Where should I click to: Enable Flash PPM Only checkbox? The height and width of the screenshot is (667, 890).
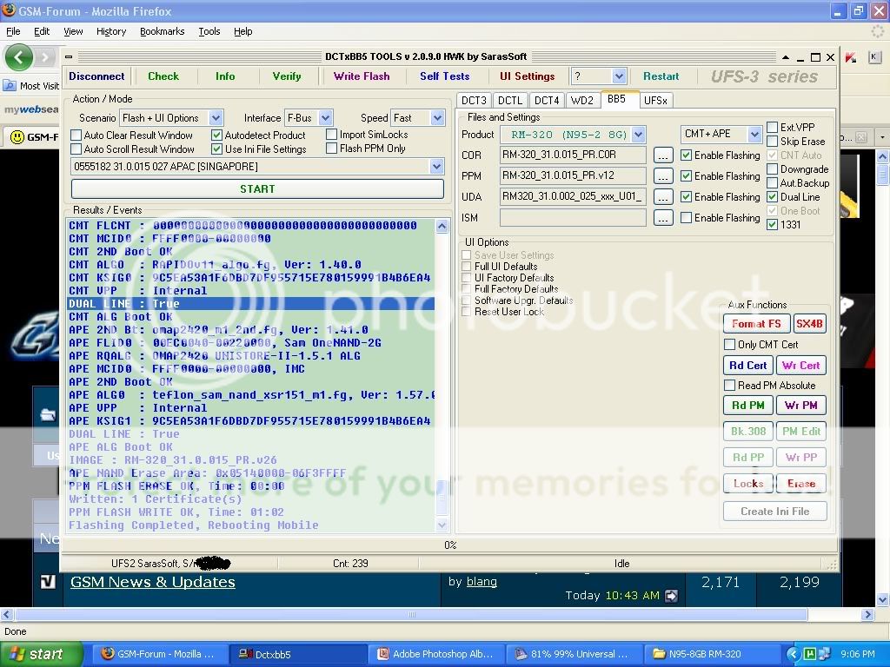(331, 148)
